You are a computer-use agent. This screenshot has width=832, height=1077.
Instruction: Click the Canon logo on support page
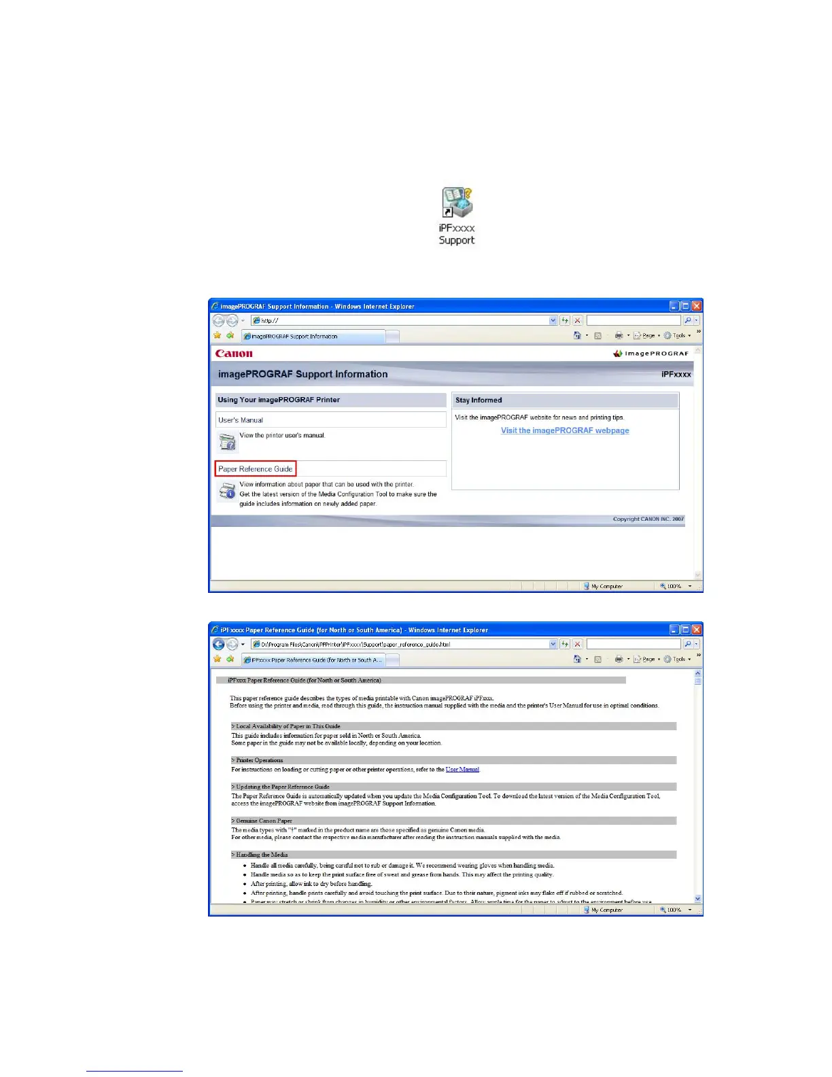[234, 354]
